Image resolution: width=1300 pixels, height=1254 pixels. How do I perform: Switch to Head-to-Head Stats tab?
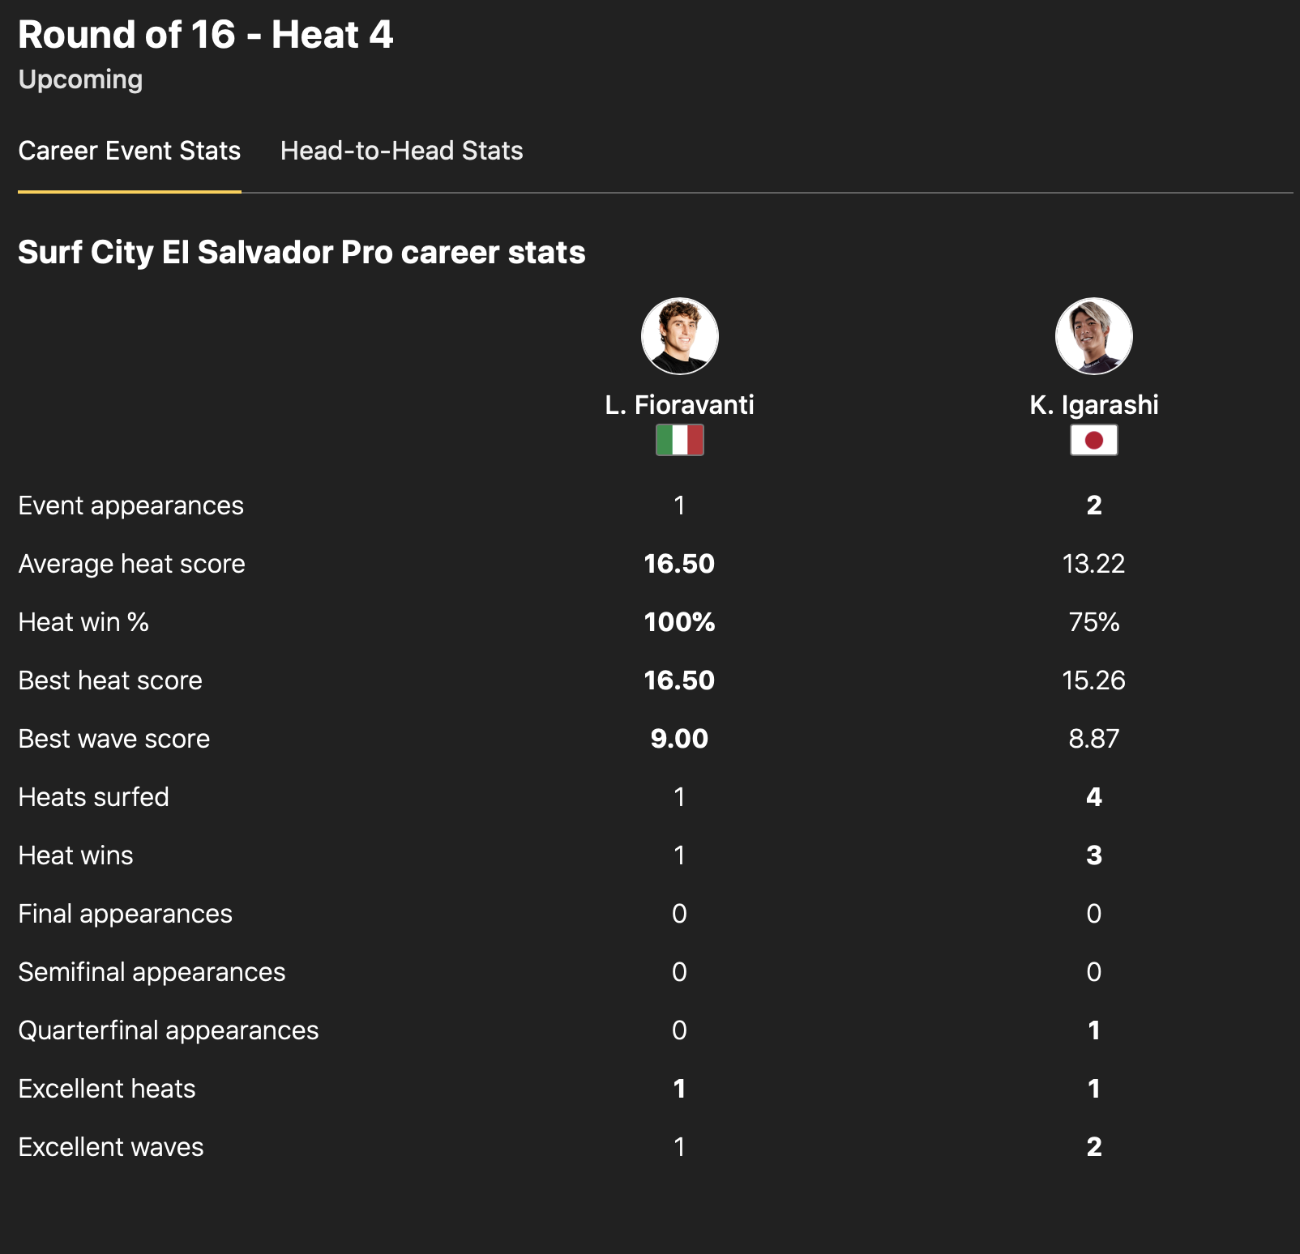pyautogui.click(x=401, y=151)
